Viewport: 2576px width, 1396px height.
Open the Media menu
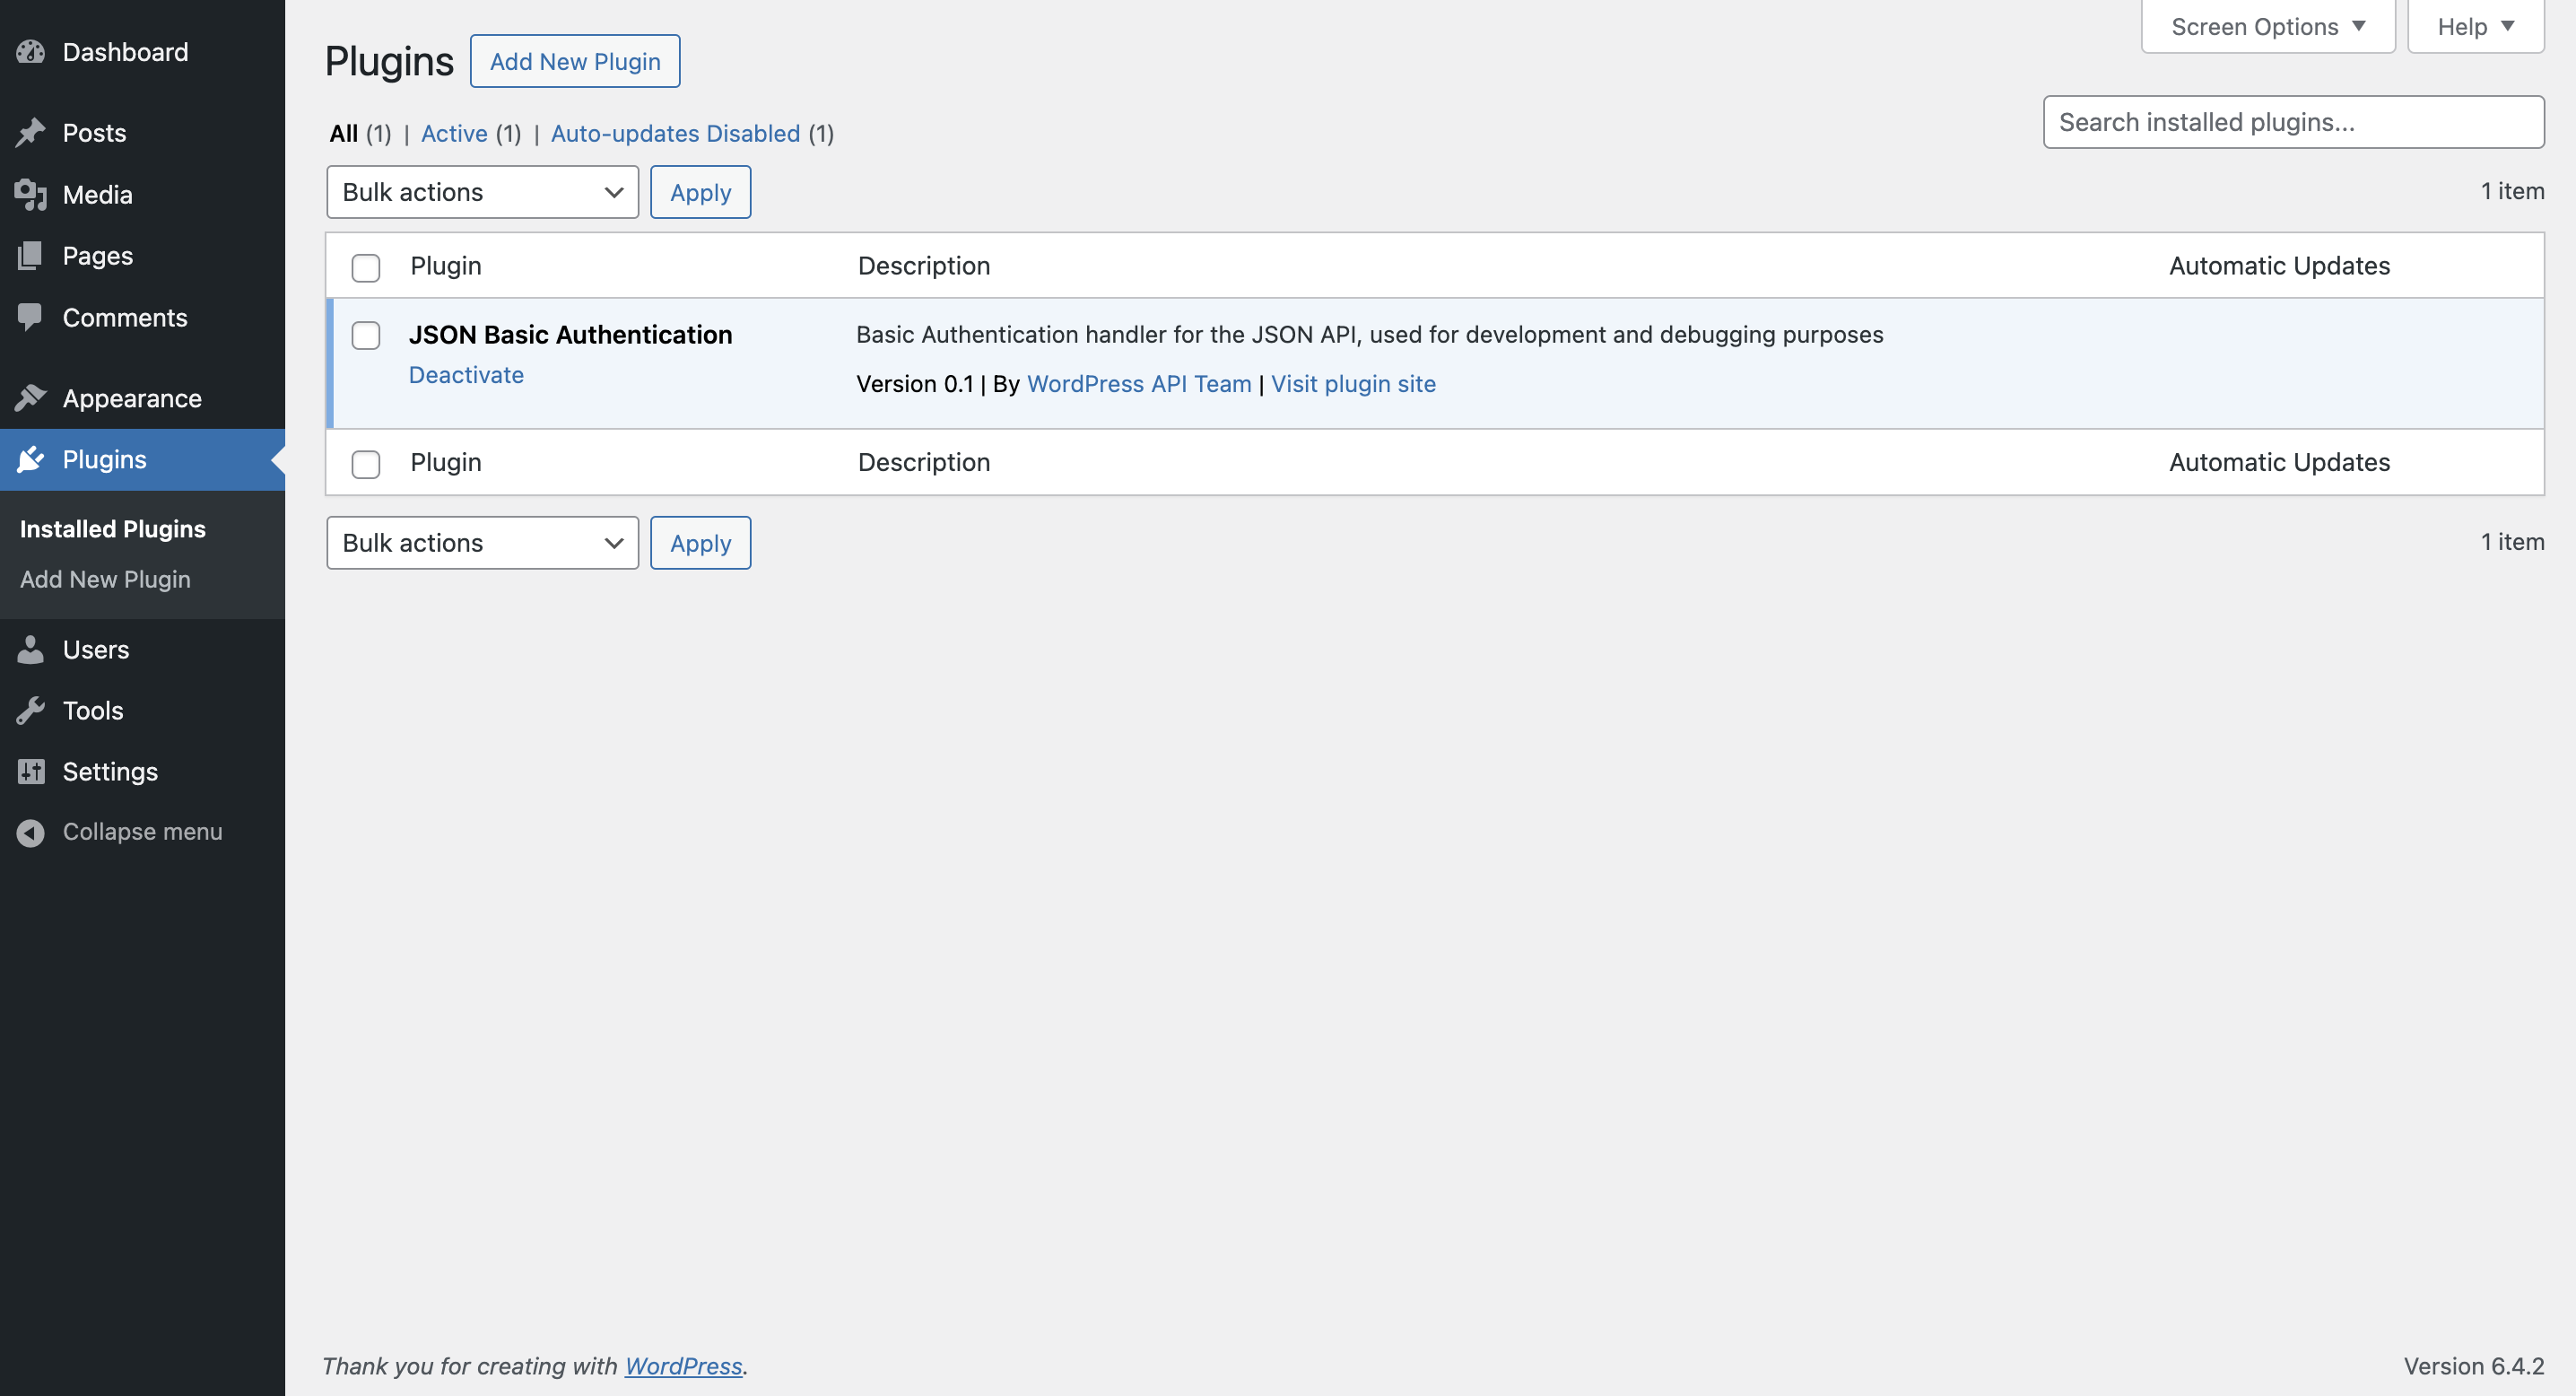pos(142,194)
